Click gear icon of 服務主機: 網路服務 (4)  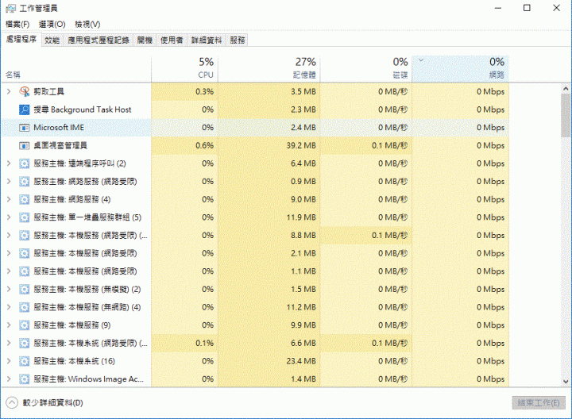(x=24, y=199)
